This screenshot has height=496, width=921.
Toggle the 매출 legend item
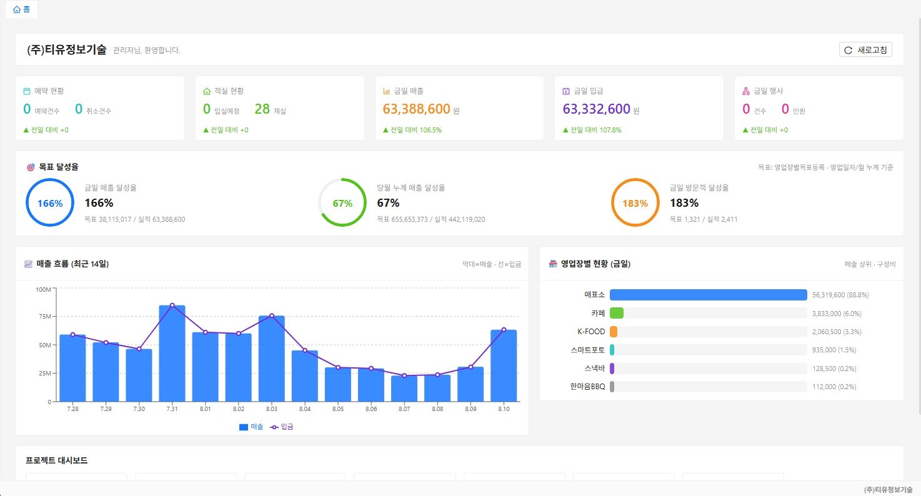pos(251,427)
